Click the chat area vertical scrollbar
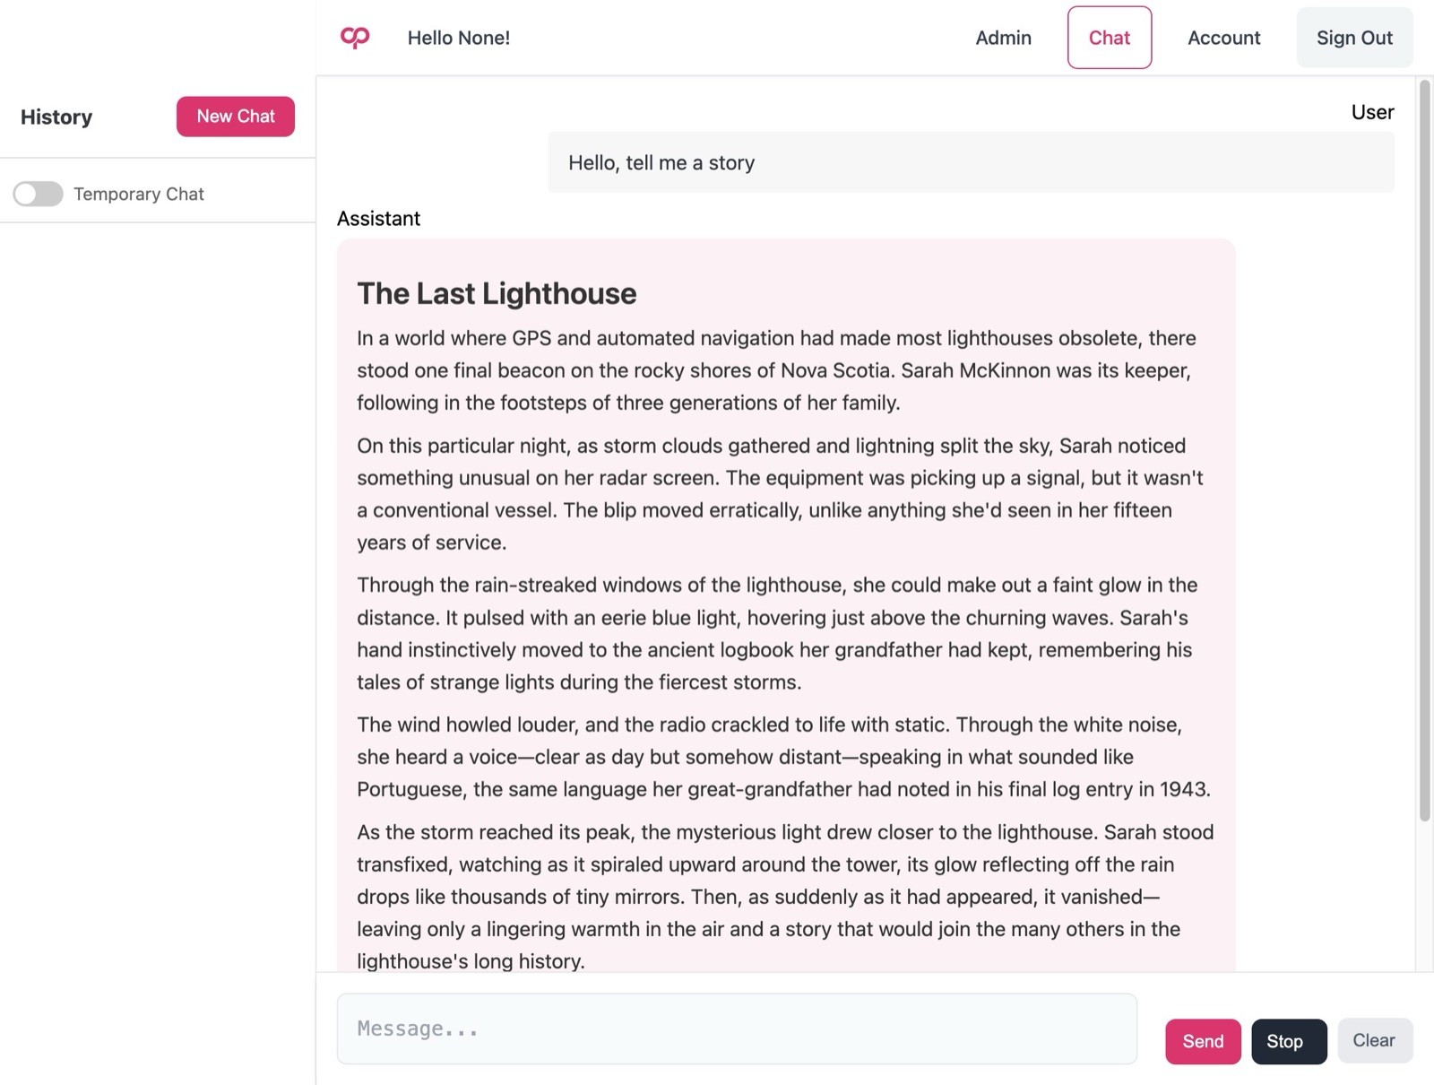Image resolution: width=1434 pixels, height=1085 pixels. click(1424, 450)
